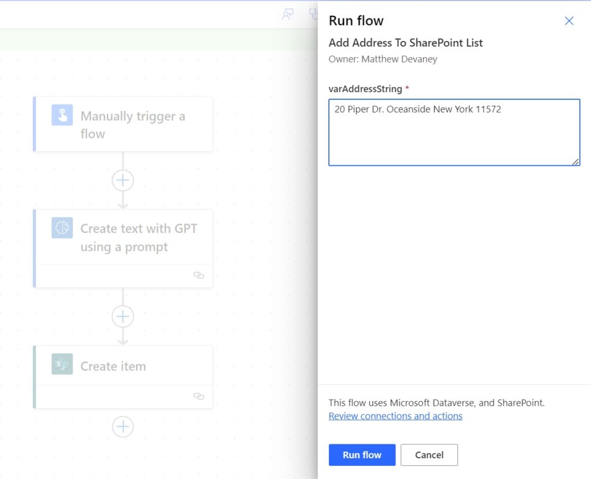
Task: Click the feedback person icon in toolbar
Action: point(287,14)
